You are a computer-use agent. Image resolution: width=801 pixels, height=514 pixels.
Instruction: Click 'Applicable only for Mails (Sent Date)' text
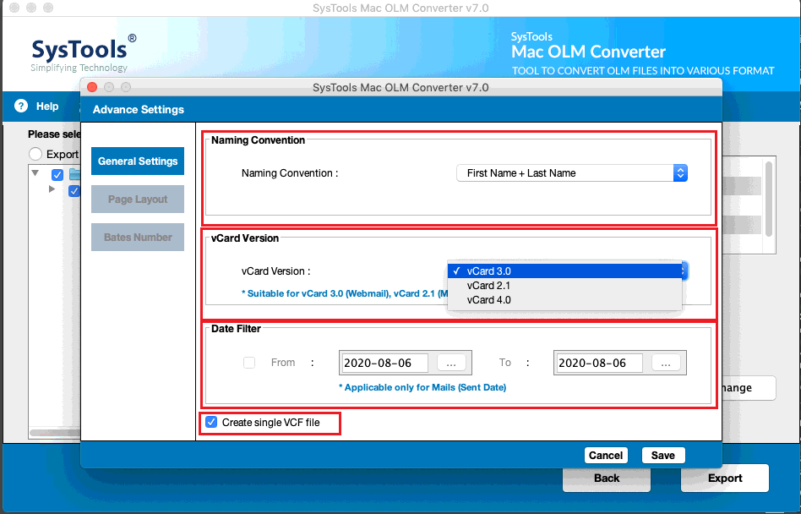click(x=422, y=387)
